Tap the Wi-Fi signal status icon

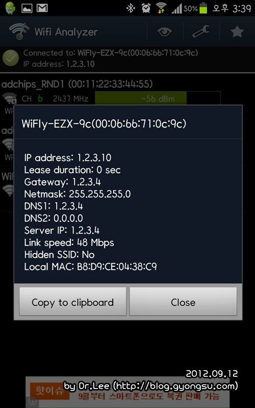coord(161,8)
